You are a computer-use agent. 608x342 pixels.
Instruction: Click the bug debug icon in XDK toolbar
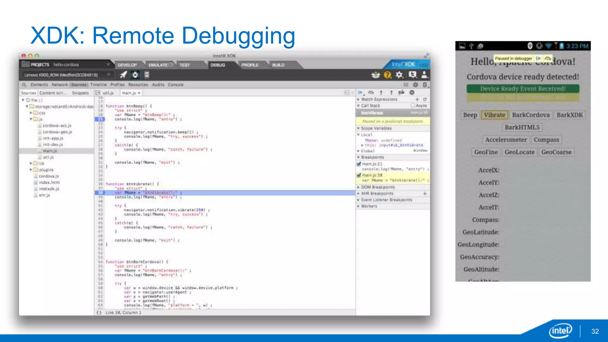click(x=135, y=75)
